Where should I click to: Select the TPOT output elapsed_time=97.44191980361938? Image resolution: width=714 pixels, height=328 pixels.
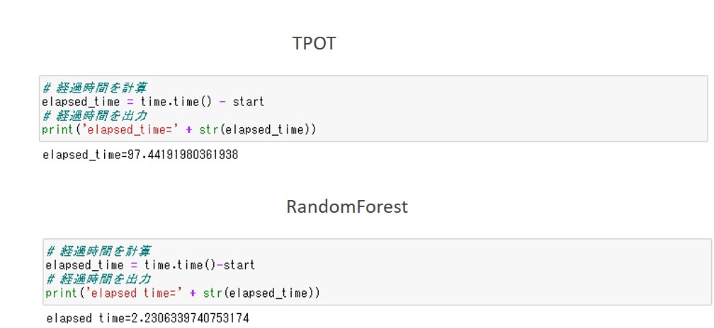point(140,154)
